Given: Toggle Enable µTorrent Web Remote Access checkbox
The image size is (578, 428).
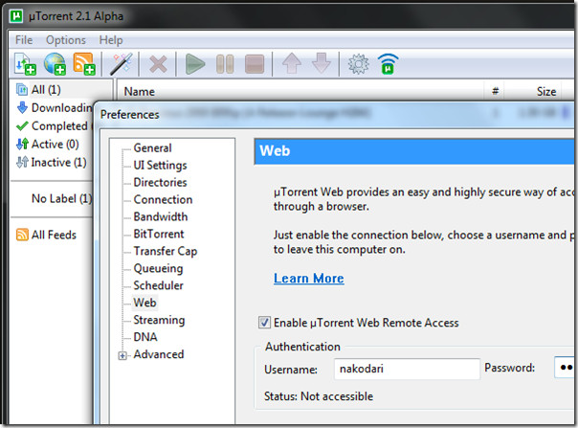Looking at the screenshot, I should click(264, 323).
